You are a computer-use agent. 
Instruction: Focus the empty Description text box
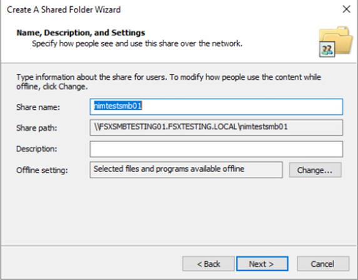point(216,149)
